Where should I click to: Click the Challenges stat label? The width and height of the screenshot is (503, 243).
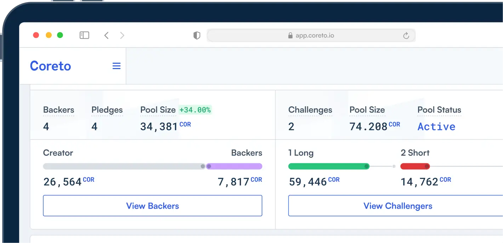(310, 110)
